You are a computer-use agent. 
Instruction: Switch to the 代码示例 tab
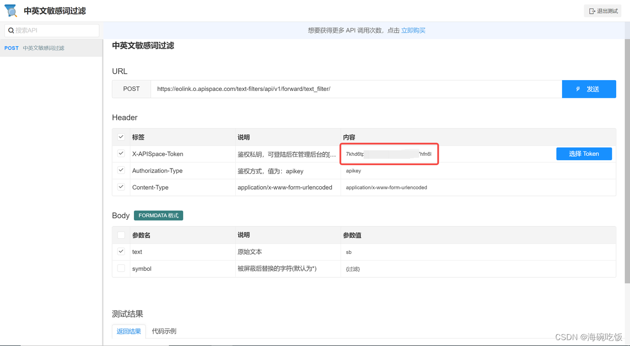[164, 331]
